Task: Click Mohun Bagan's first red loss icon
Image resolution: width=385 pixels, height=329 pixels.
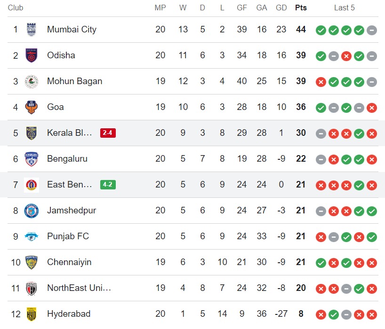Action: click(x=321, y=82)
